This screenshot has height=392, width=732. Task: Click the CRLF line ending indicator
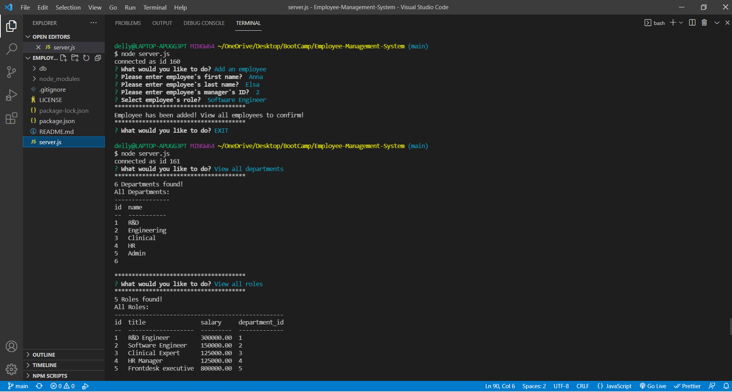click(x=583, y=386)
